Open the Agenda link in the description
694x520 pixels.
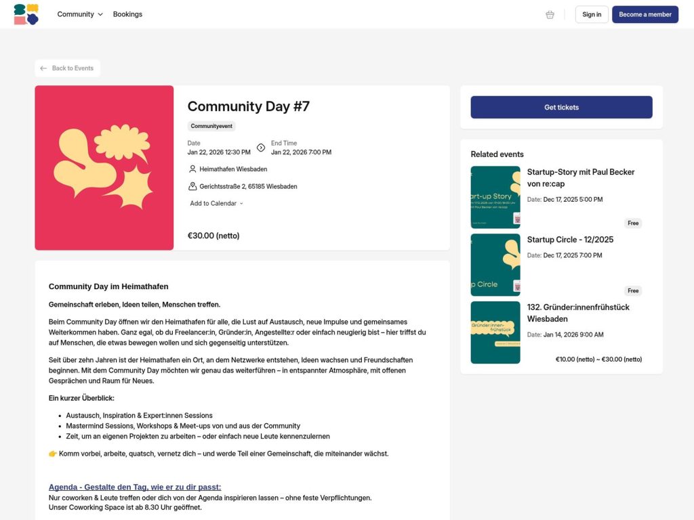tap(135, 487)
